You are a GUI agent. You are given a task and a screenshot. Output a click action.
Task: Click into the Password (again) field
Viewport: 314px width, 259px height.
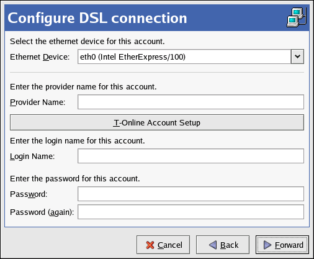191,212
